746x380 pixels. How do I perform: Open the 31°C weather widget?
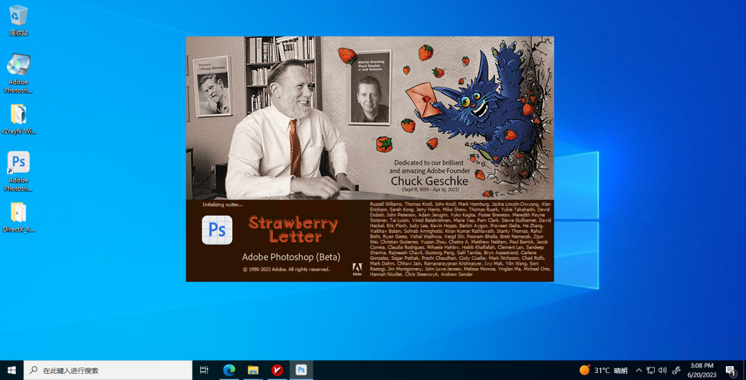click(604, 370)
